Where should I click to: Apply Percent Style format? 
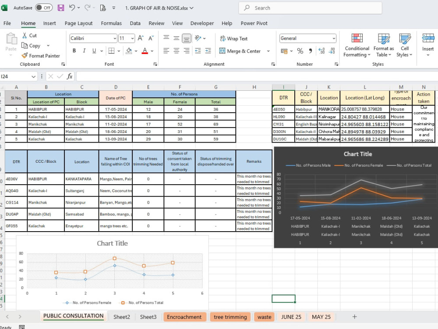click(300, 51)
